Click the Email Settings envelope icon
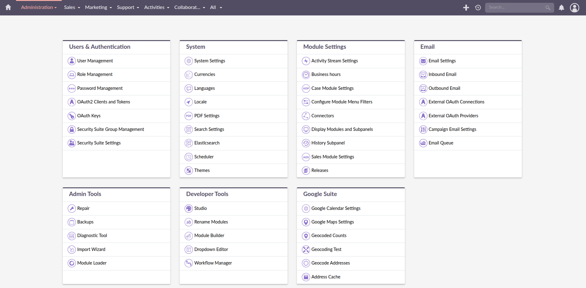586x288 pixels. [x=423, y=61]
